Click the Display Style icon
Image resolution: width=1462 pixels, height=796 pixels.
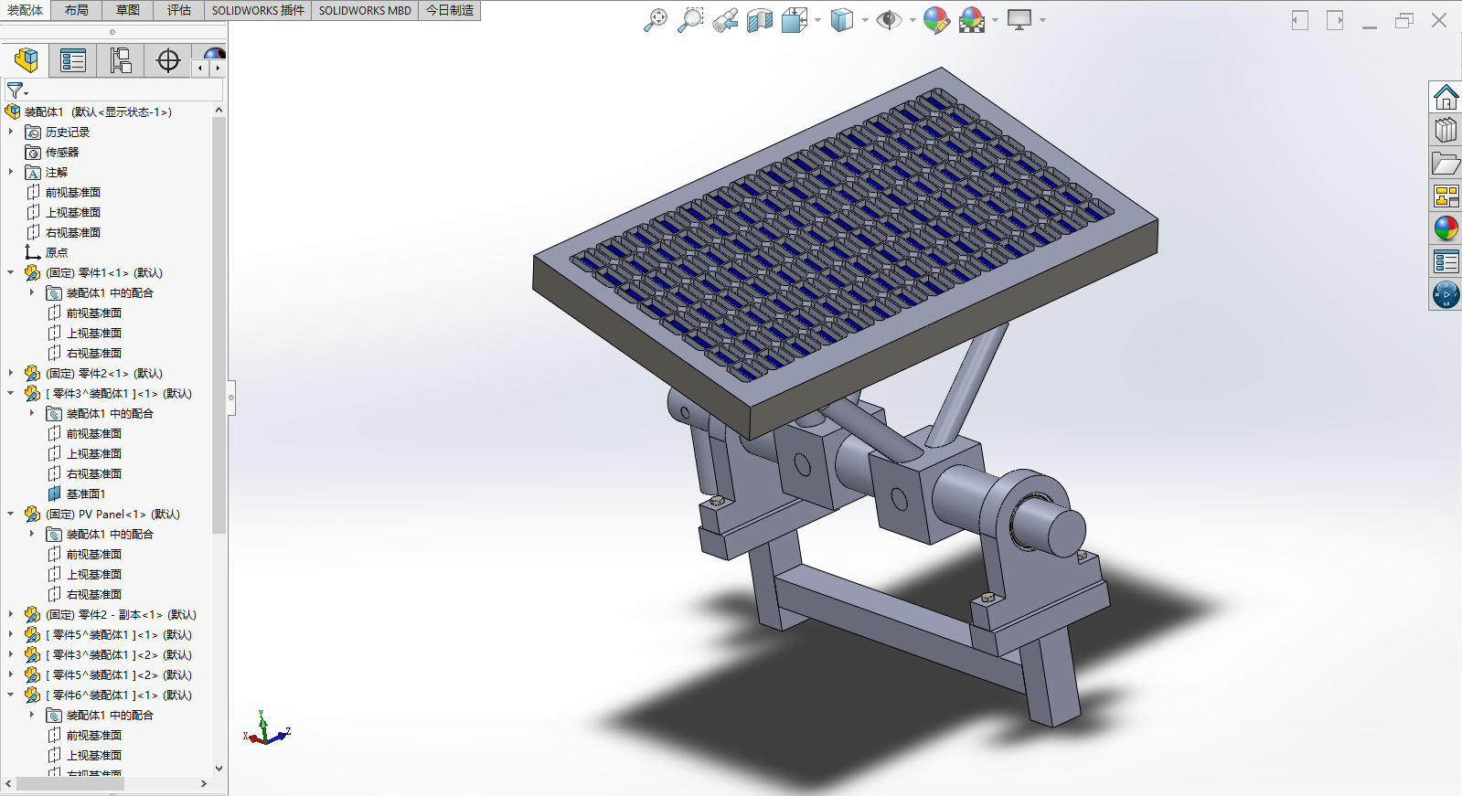click(841, 20)
